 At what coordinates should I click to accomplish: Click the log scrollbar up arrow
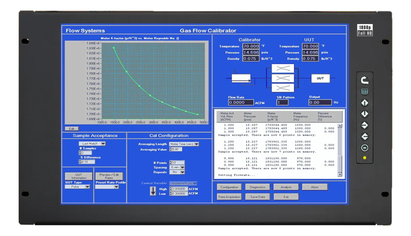point(340,126)
